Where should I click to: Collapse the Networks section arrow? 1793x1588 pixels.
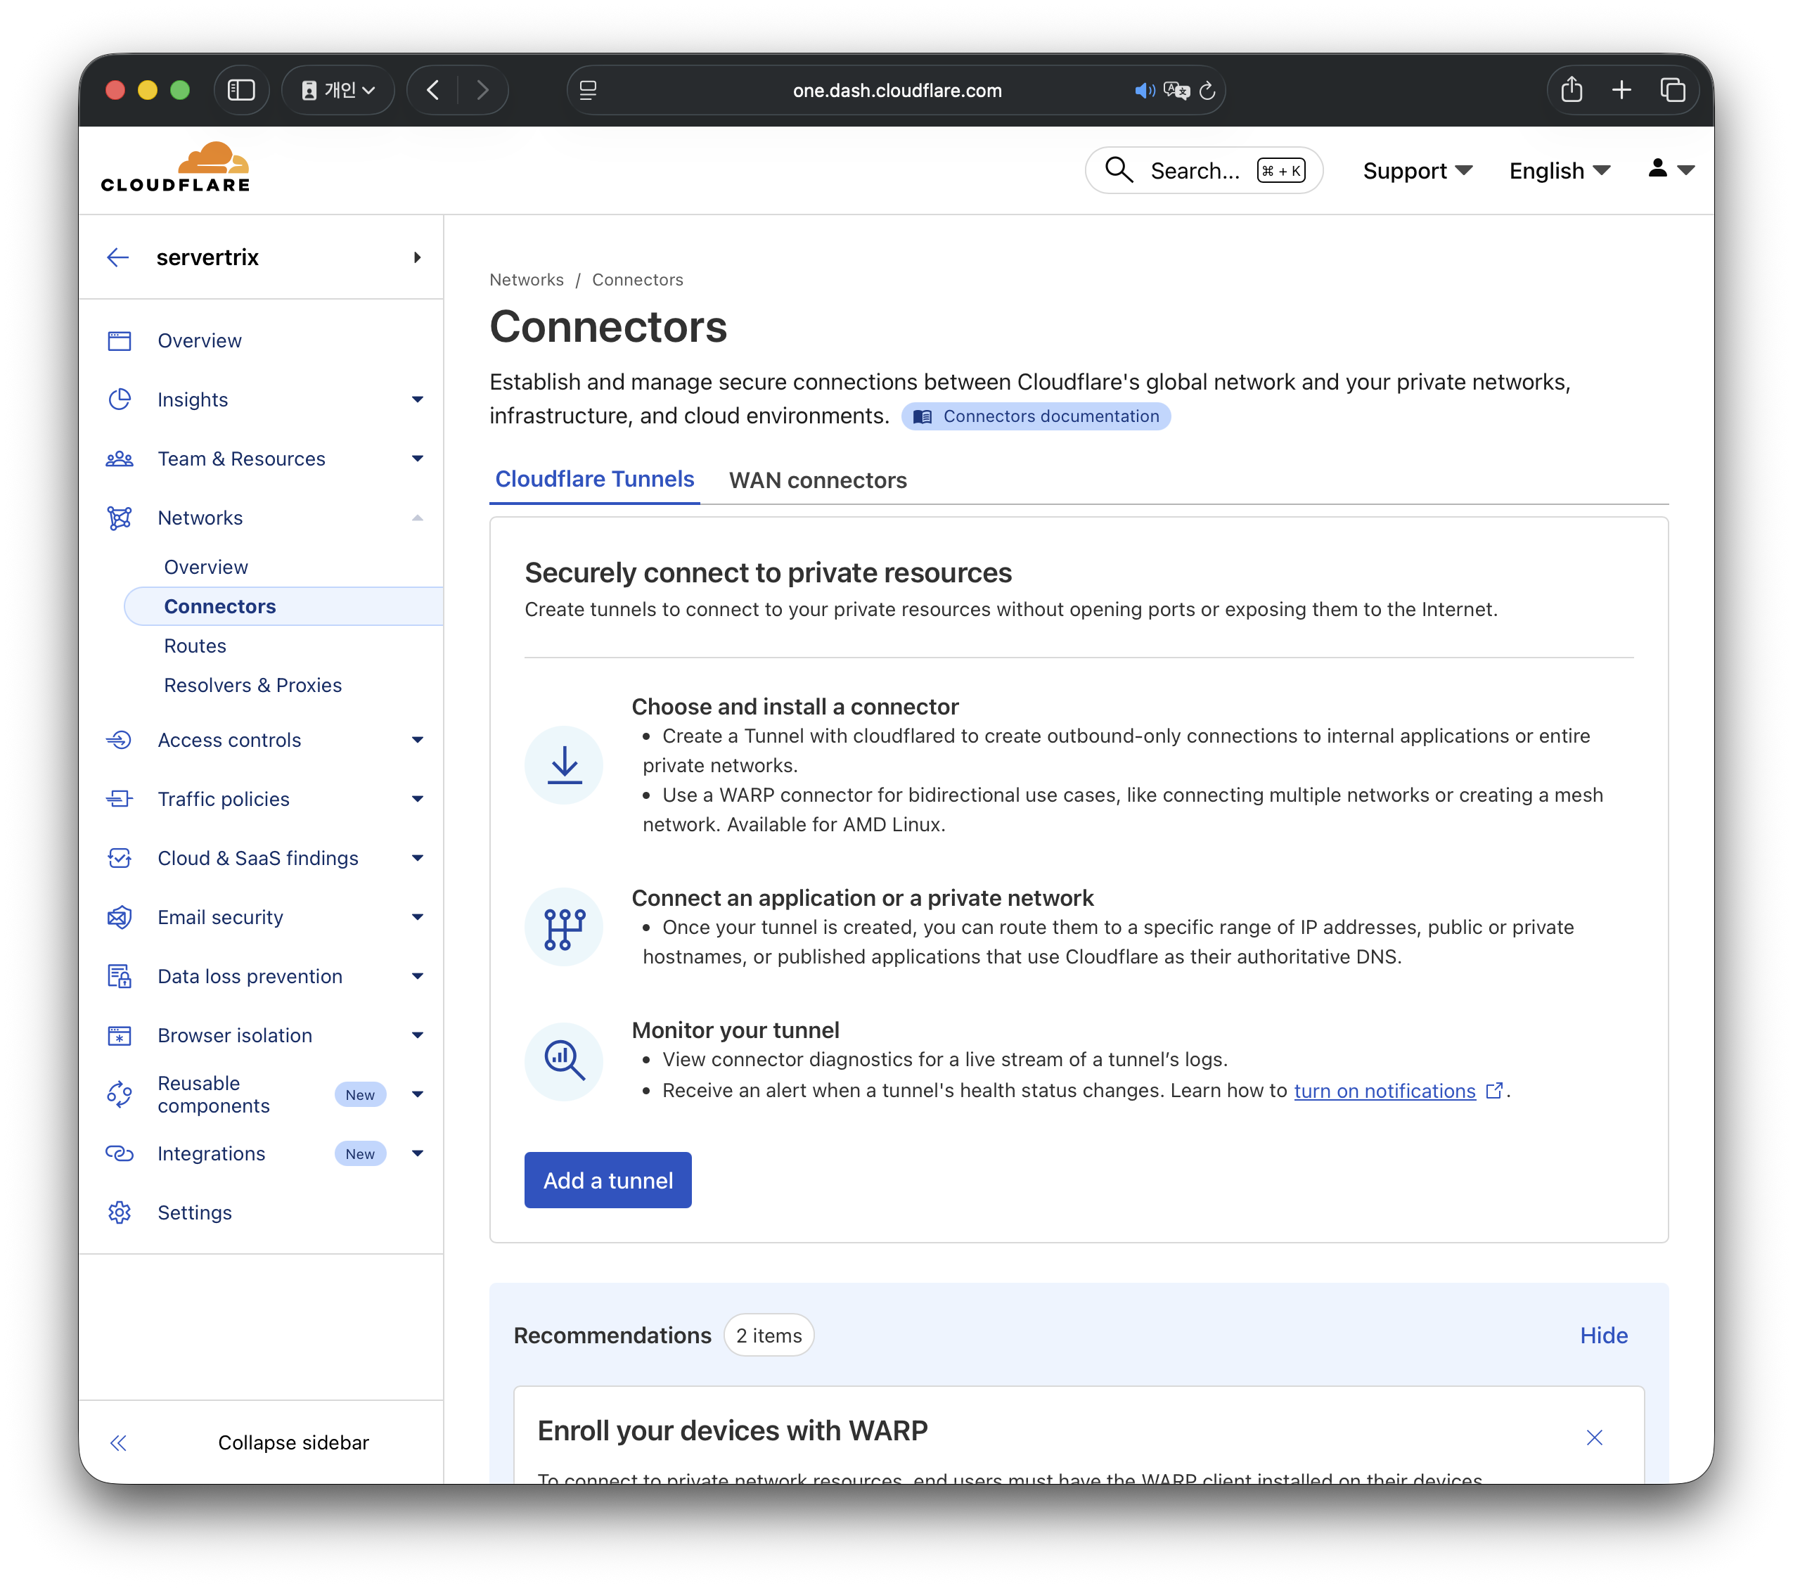pos(417,518)
